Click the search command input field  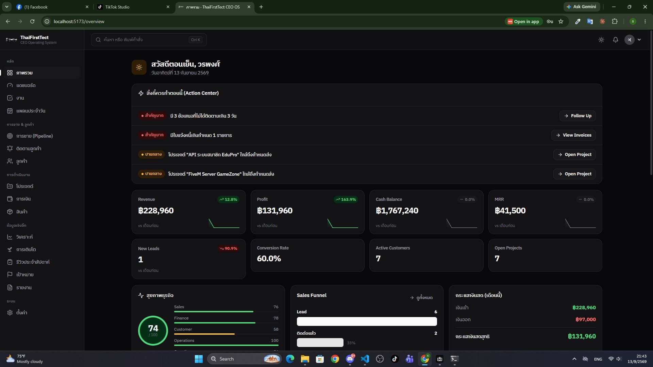[149, 40]
